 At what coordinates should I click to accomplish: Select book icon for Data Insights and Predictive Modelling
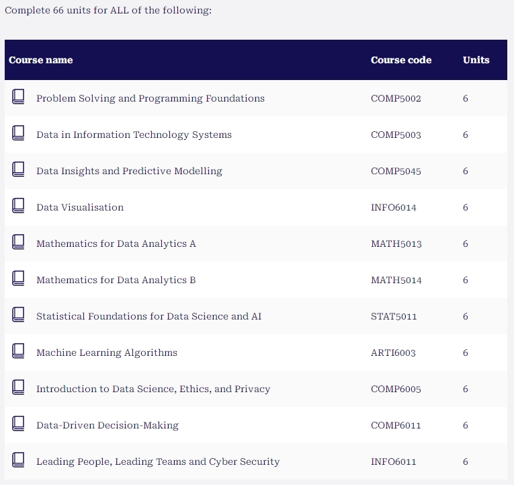coord(18,170)
